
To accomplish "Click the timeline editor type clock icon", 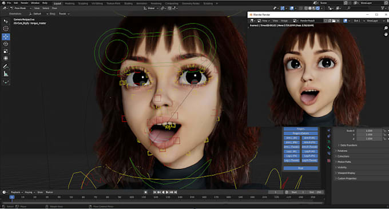I will 4,192.
